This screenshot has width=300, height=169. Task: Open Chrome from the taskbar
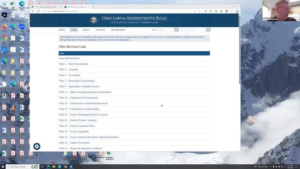coord(66,167)
